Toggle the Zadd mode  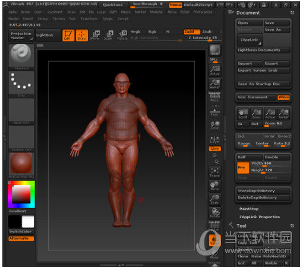tap(192, 31)
